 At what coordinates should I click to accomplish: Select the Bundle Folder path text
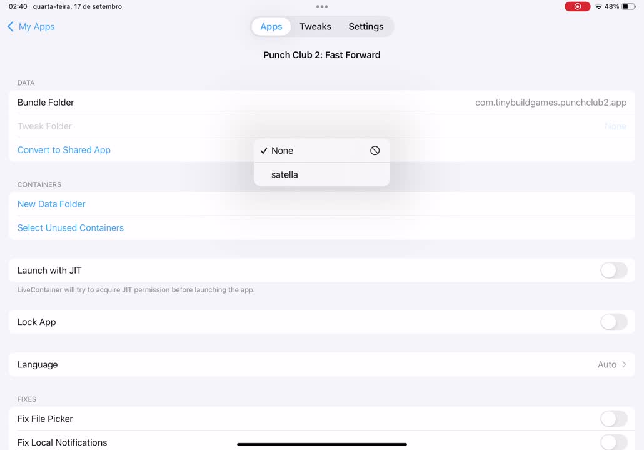[551, 102]
